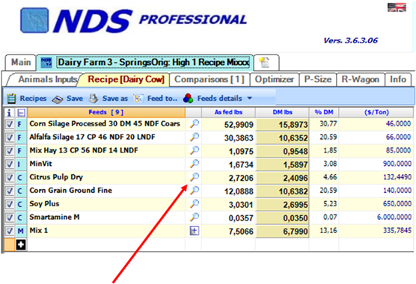Click magnifier icon for Soy Plus row
The height and width of the screenshot is (284, 416).
[195, 203]
